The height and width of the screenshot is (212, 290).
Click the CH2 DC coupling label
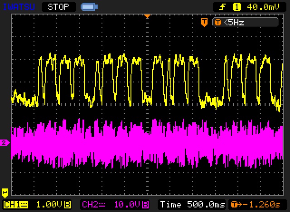pos(94,205)
